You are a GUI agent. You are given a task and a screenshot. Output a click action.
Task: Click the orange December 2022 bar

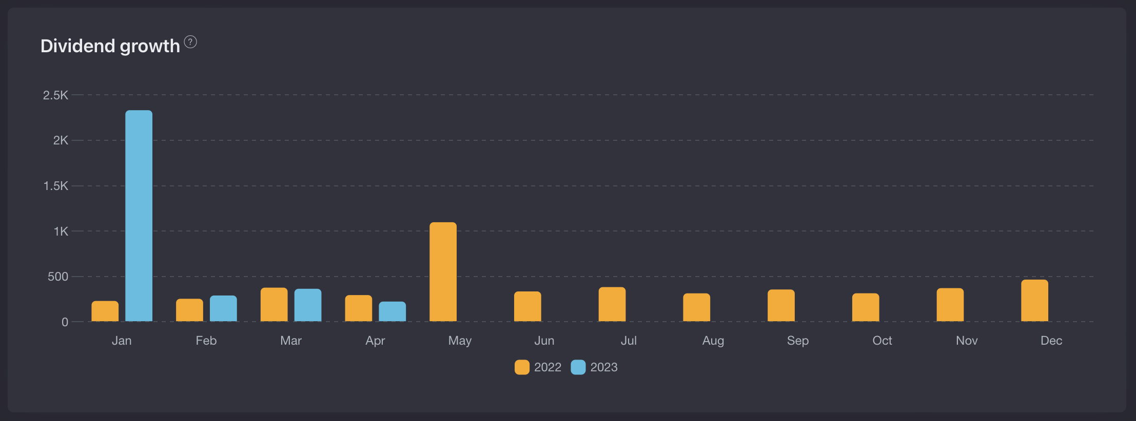pos(1034,301)
